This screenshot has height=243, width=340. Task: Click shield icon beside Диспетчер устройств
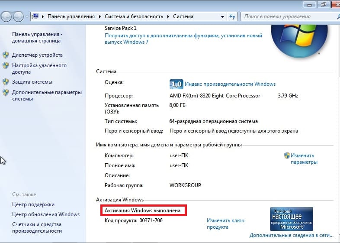pos(6,55)
